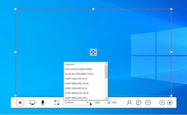
Task: Close the recorder toolbar
Action: pos(170,103)
